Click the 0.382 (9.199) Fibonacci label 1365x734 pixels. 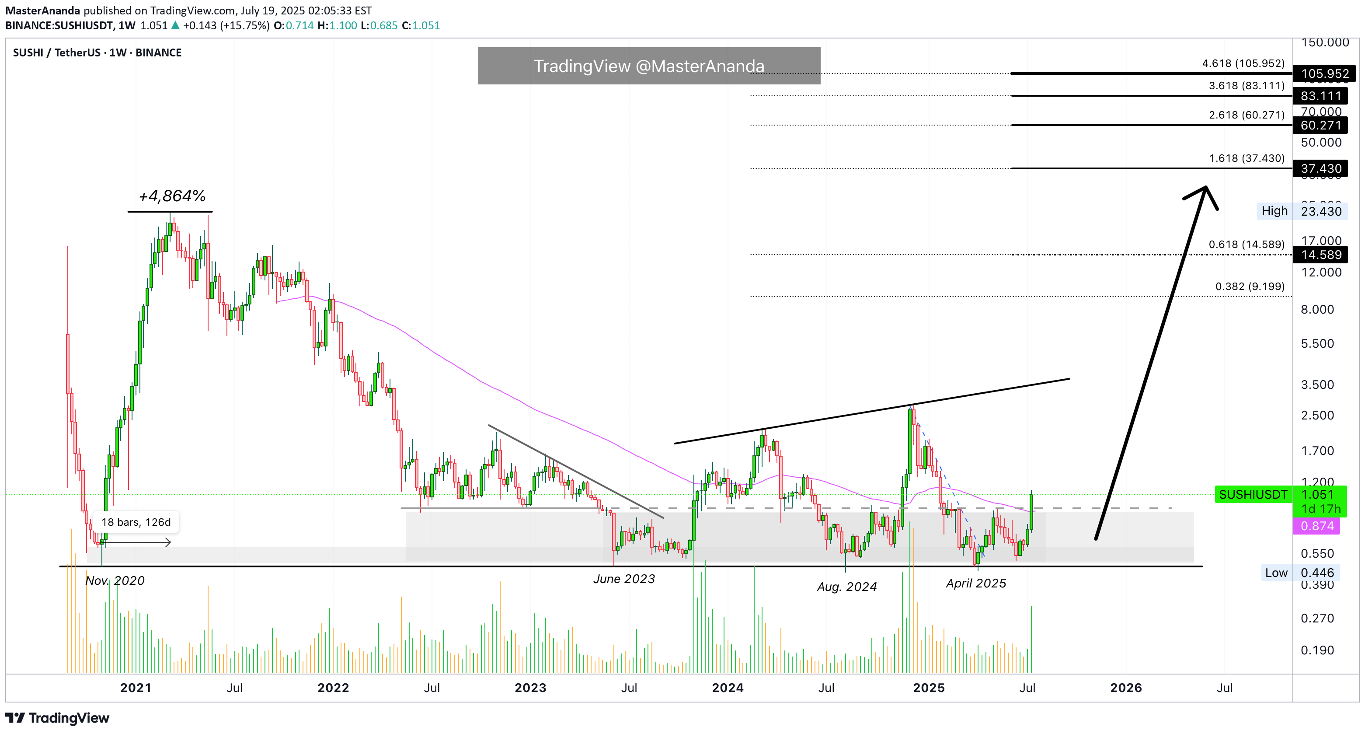pos(1250,286)
